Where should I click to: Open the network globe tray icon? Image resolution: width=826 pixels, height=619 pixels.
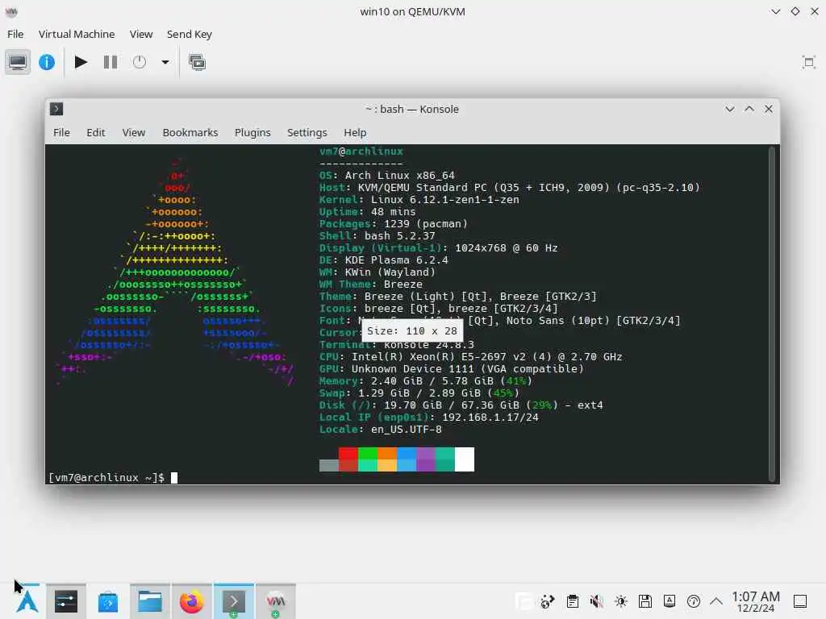[x=548, y=601]
